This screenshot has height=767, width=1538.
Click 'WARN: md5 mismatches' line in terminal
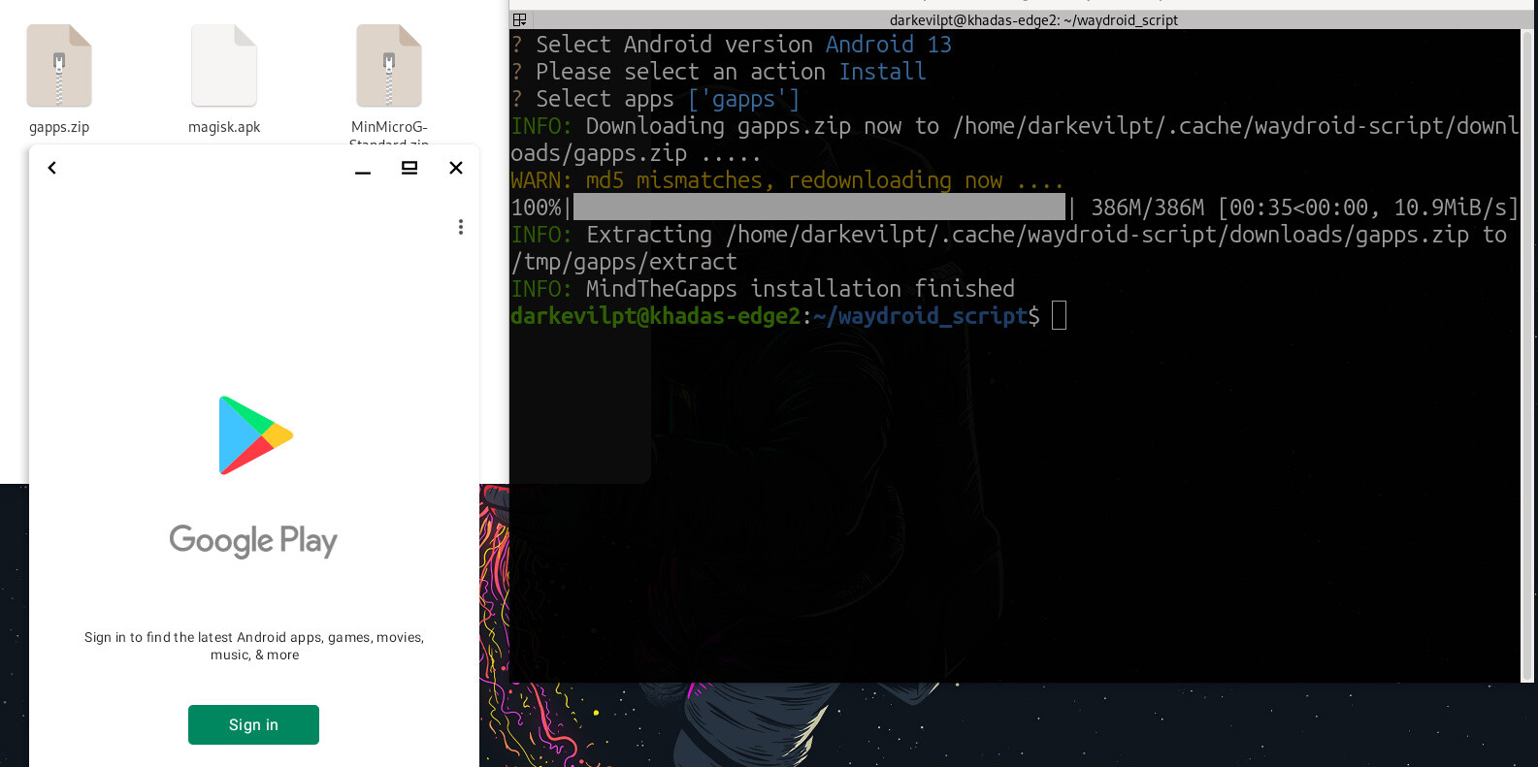(787, 180)
